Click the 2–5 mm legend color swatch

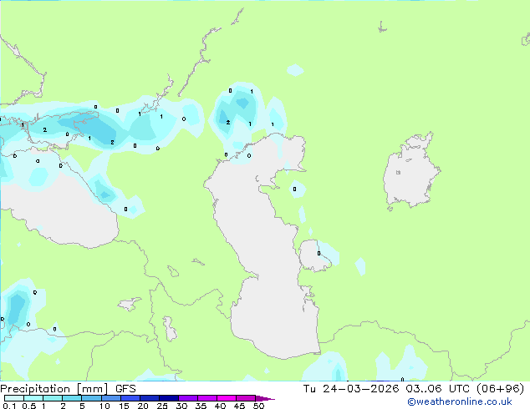pyautogui.click(x=72, y=398)
